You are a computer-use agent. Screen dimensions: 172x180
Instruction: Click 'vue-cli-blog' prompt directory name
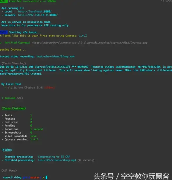[x=12, y=177]
